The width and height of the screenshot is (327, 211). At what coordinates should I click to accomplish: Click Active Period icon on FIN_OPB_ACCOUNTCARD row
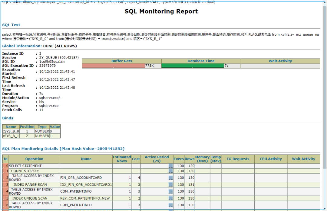(170, 177)
